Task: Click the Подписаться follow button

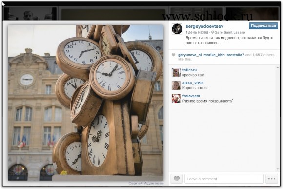Action: pyautogui.click(x=263, y=26)
